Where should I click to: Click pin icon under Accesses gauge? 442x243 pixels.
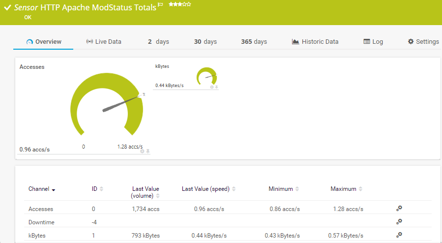point(147,151)
